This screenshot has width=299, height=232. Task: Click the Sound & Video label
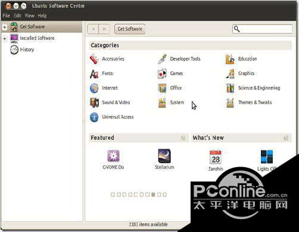116,102
